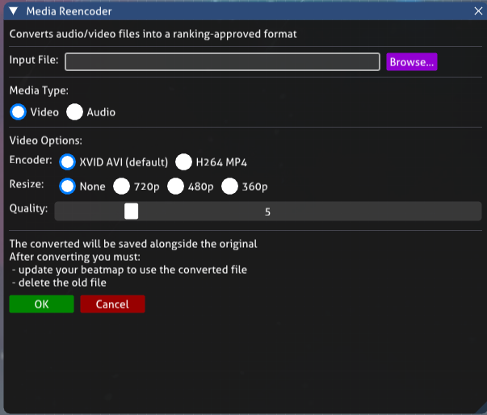Click the Encoder label
This screenshot has width=487, height=415.
tap(31, 160)
